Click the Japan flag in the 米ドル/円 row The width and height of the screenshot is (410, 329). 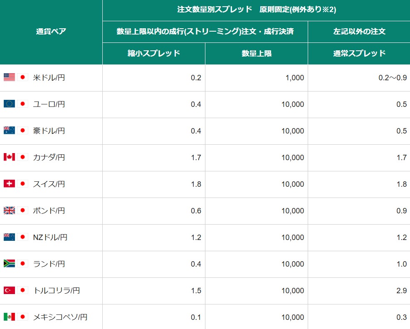[x=23, y=77]
